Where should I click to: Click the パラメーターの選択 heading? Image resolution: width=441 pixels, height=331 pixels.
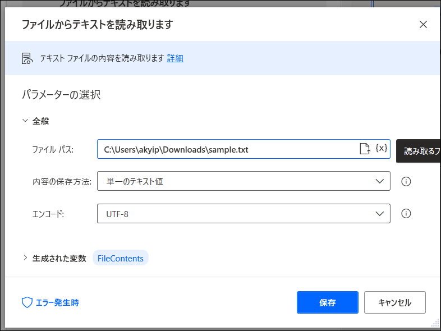point(61,94)
